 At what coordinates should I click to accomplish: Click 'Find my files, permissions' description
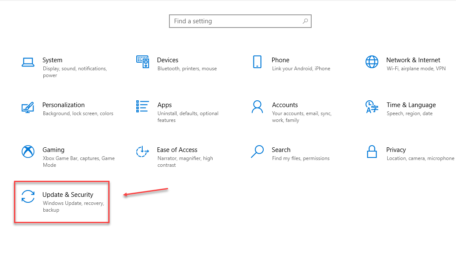click(301, 158)
